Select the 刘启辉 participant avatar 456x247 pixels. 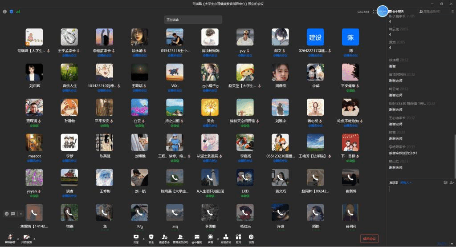tap(34, 72)
